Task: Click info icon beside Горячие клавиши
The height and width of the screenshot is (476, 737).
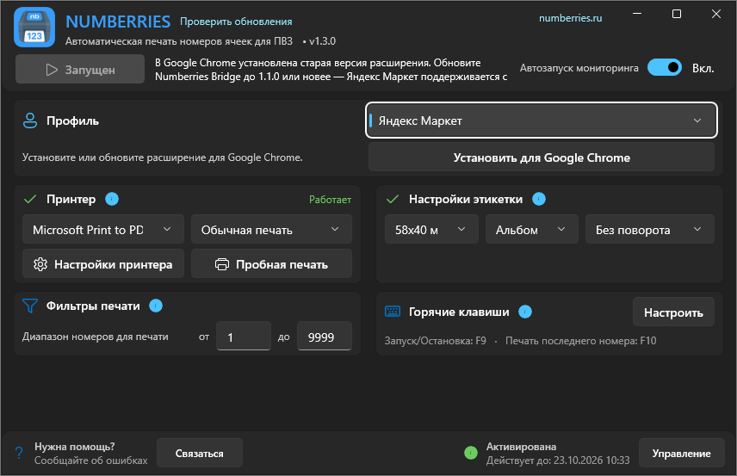Action: pyautogui.click(x=525, y=312)
